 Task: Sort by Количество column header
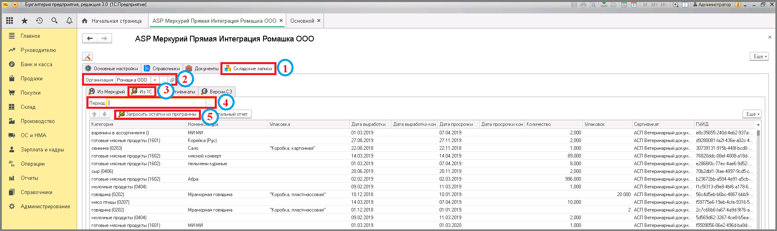(x=553, y=124)
